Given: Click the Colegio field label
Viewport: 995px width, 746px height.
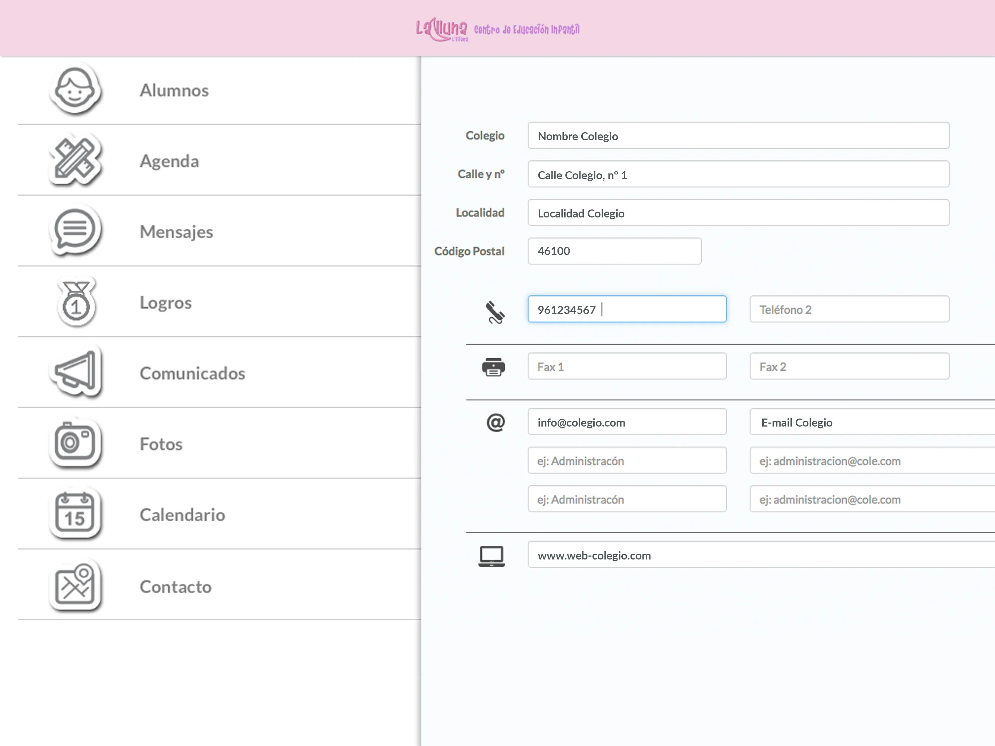Looking at the screenshot, I should pos(485,136).
